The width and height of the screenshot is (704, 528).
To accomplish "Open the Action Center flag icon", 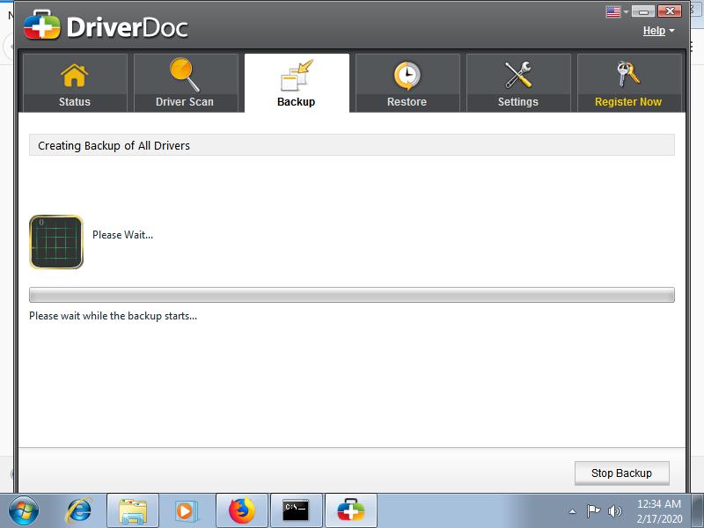I will (593, 511).
